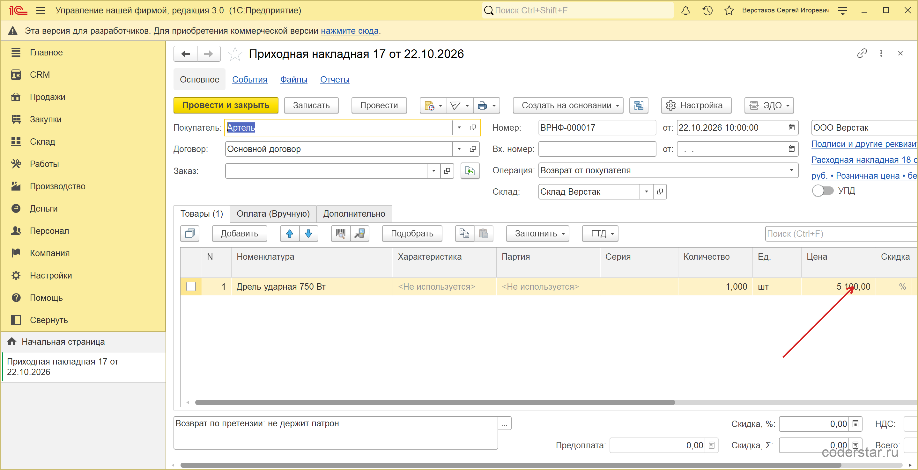918x470 pixels.
Task: Copy link to document chain icon
Action: point(862,54)
